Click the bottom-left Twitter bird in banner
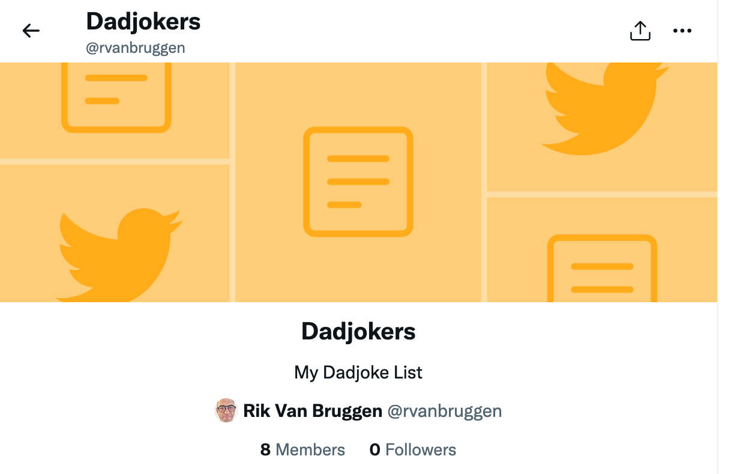 120,255
